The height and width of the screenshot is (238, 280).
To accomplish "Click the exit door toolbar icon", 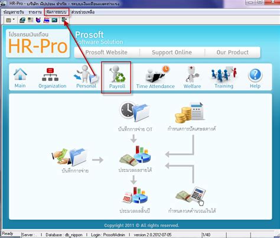I will (x=64, y=20).
